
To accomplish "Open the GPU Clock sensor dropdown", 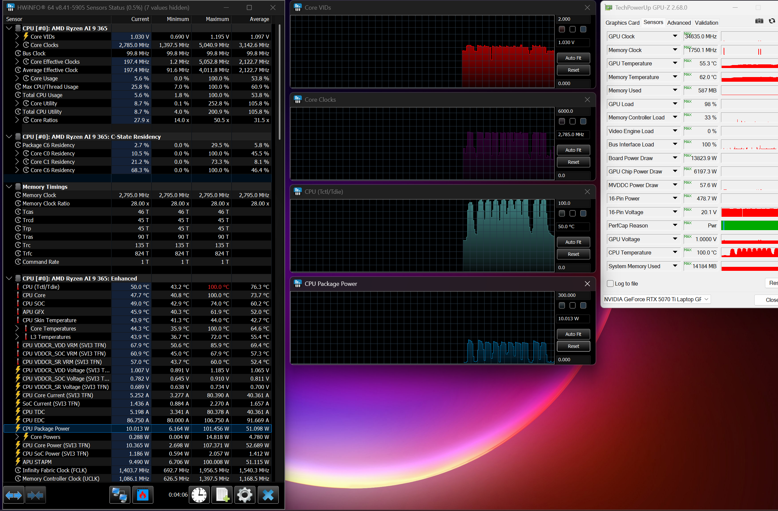I will coord(675,36).
